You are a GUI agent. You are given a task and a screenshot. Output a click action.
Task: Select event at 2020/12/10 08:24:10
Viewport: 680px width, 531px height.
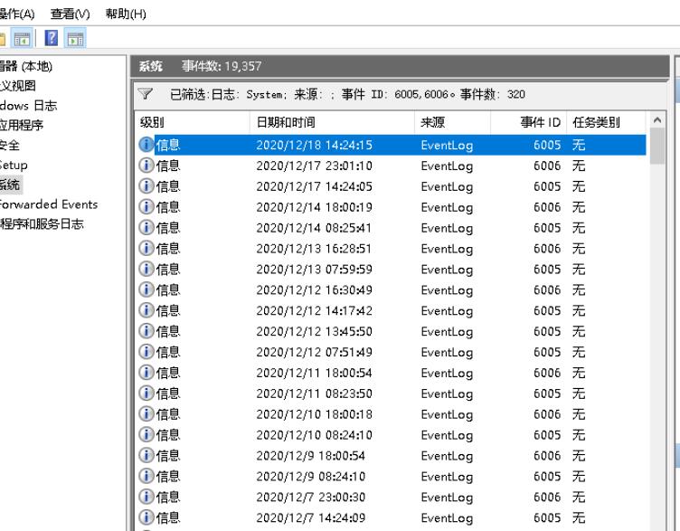[391, 435]
